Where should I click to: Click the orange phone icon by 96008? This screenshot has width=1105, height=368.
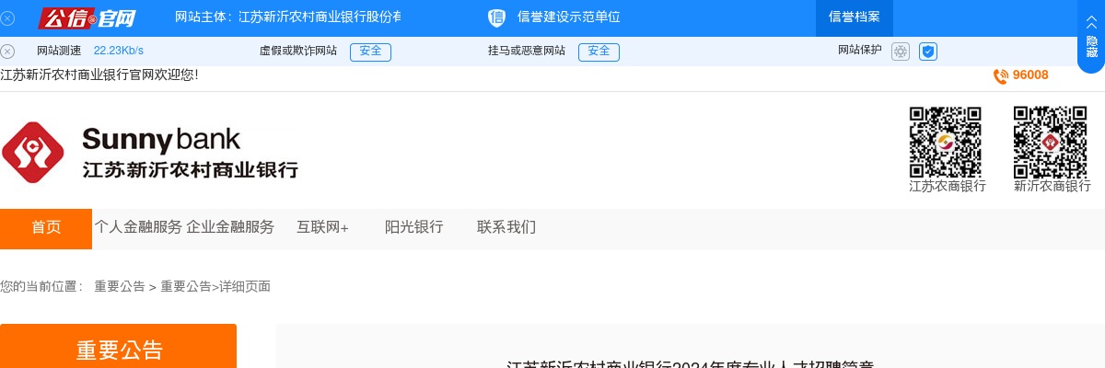pyautogui.click(x=1000, y=76)
